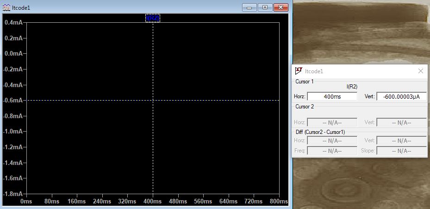Click the Diff Freq field
Viewport: 430px width, 209px height.
click(332, 151)
